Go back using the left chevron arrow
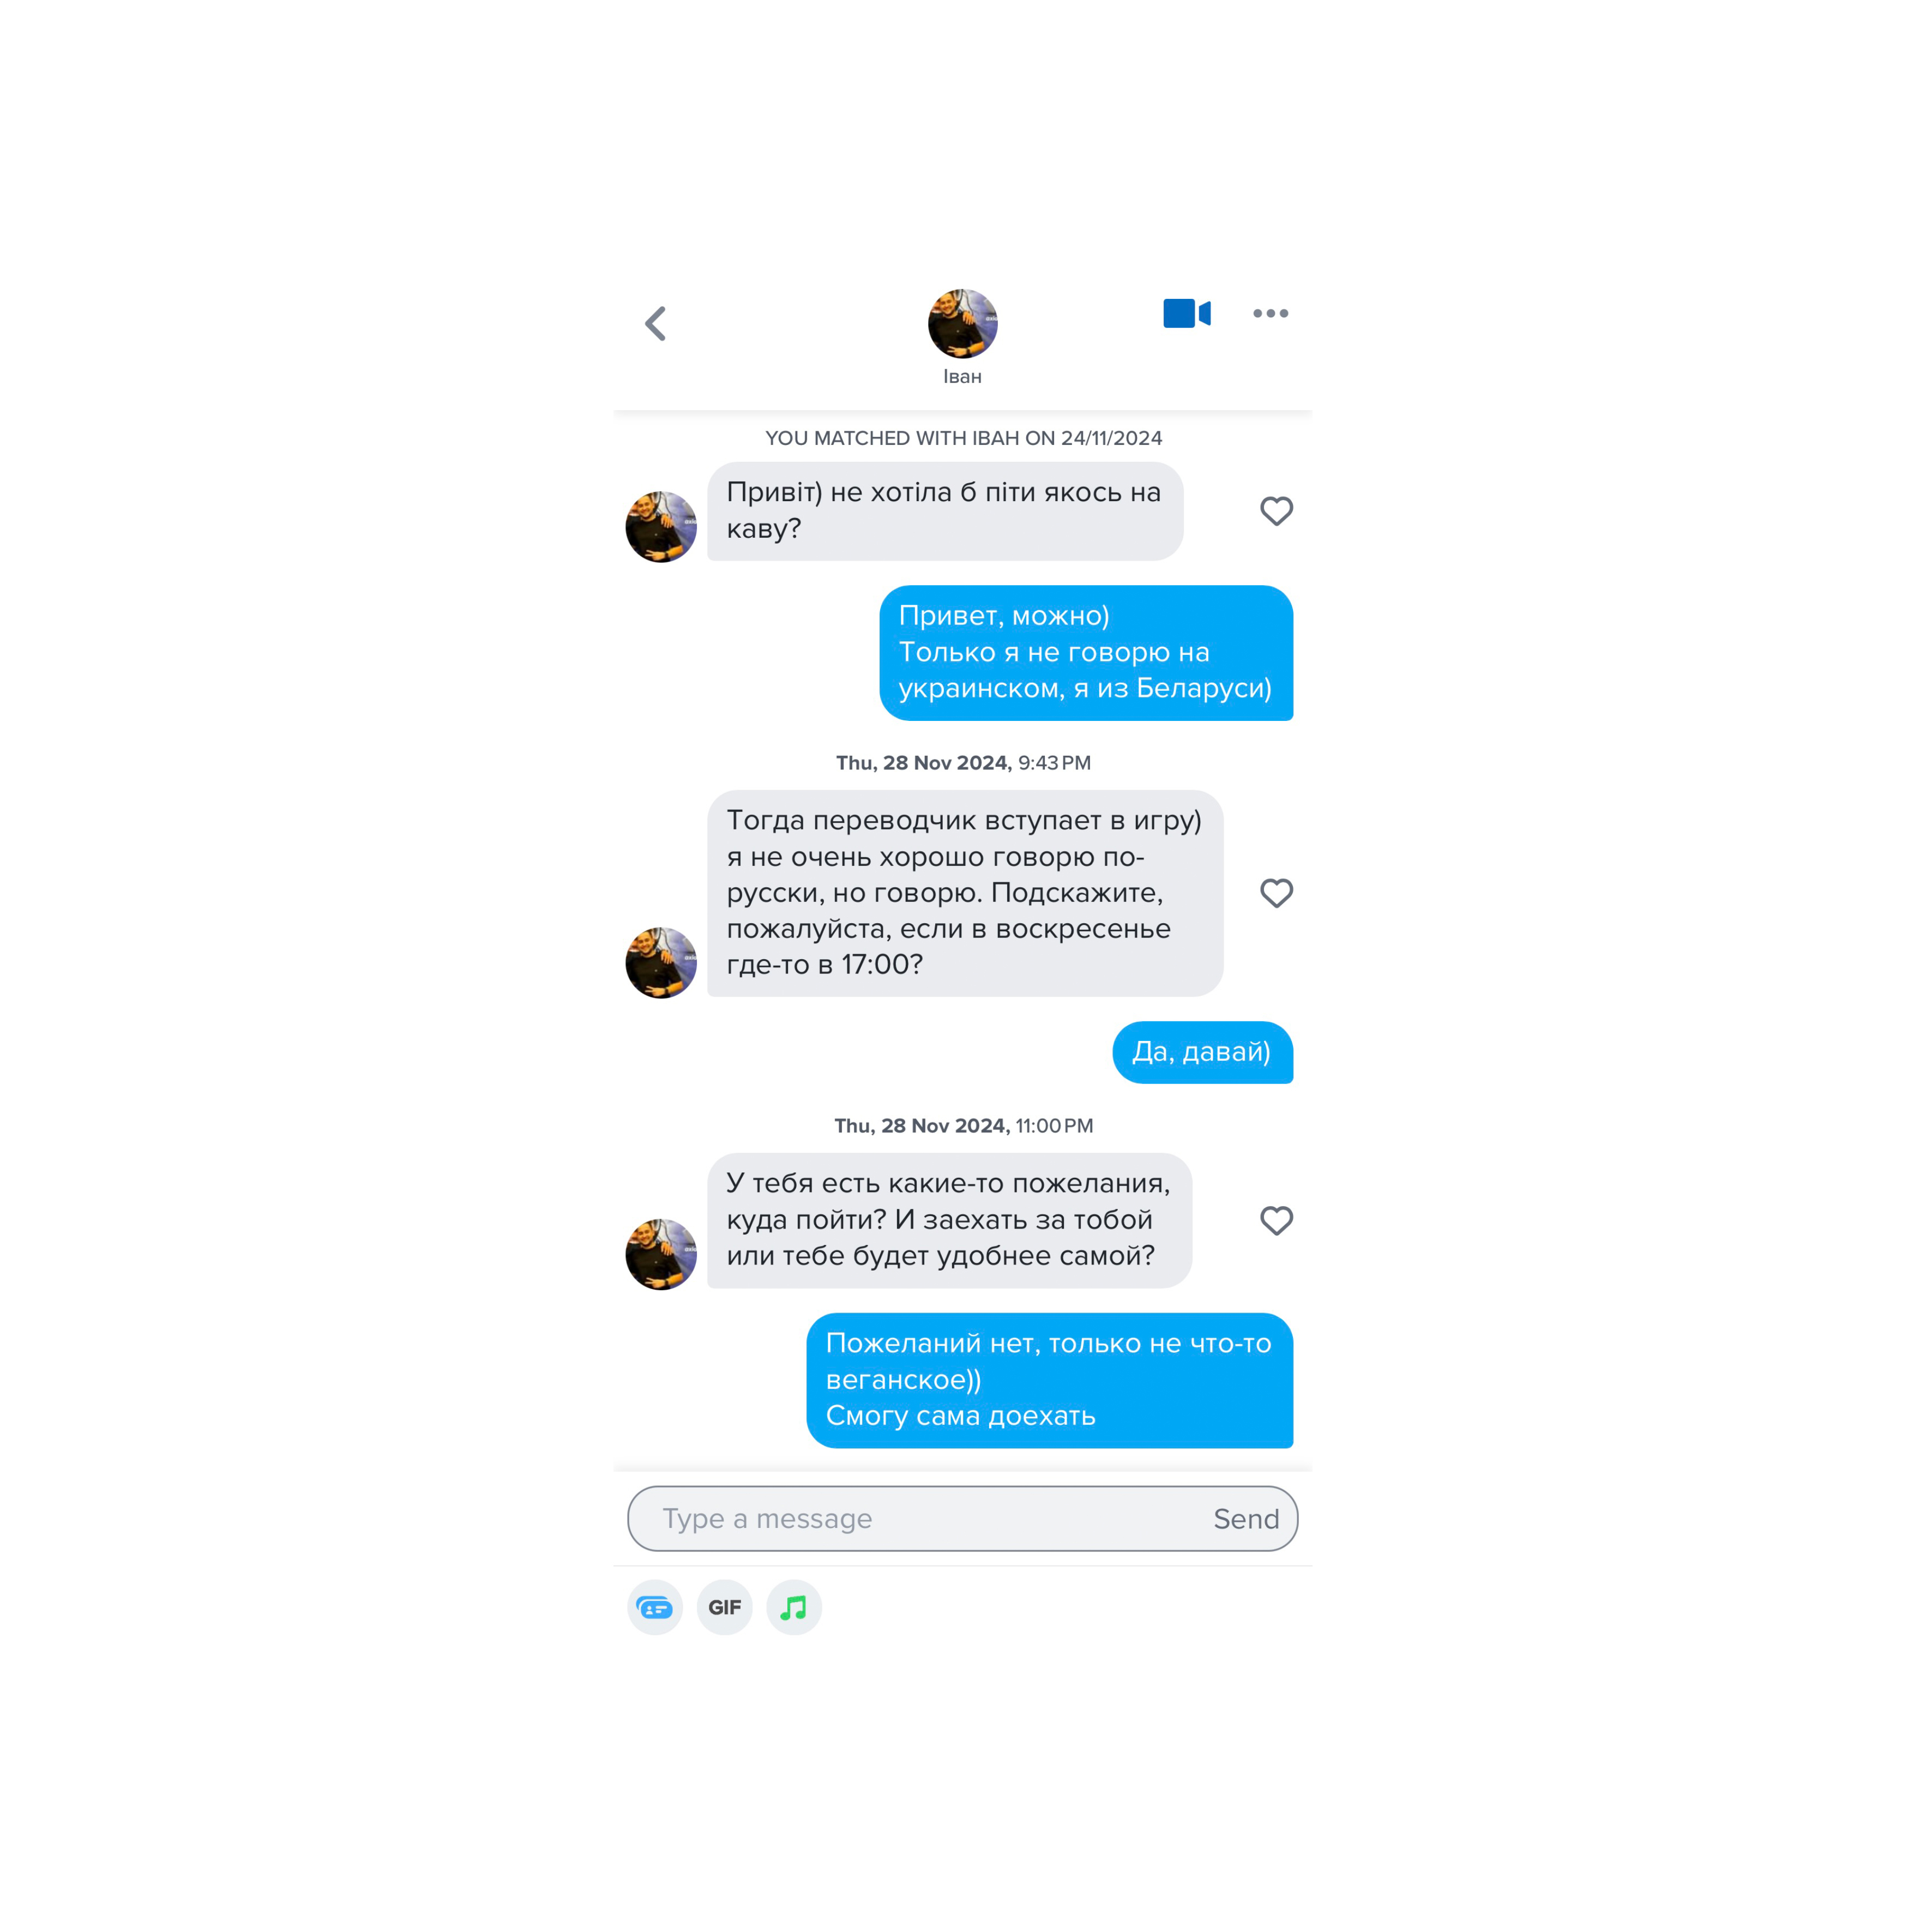Image resolution: width=1932 pixels, height=1932 pixels. pos(656,323)
